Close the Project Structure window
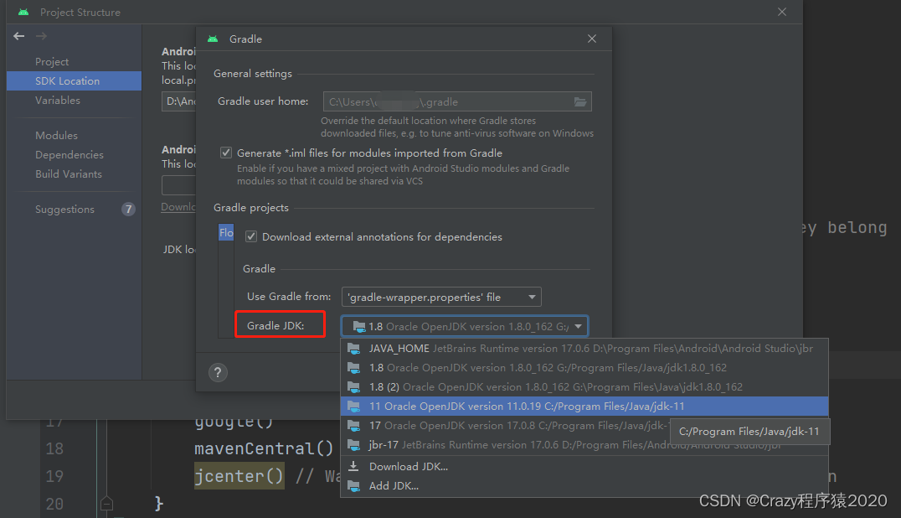Screen dimensions: 901x518 pyautogui.click(x=782, y=12)
